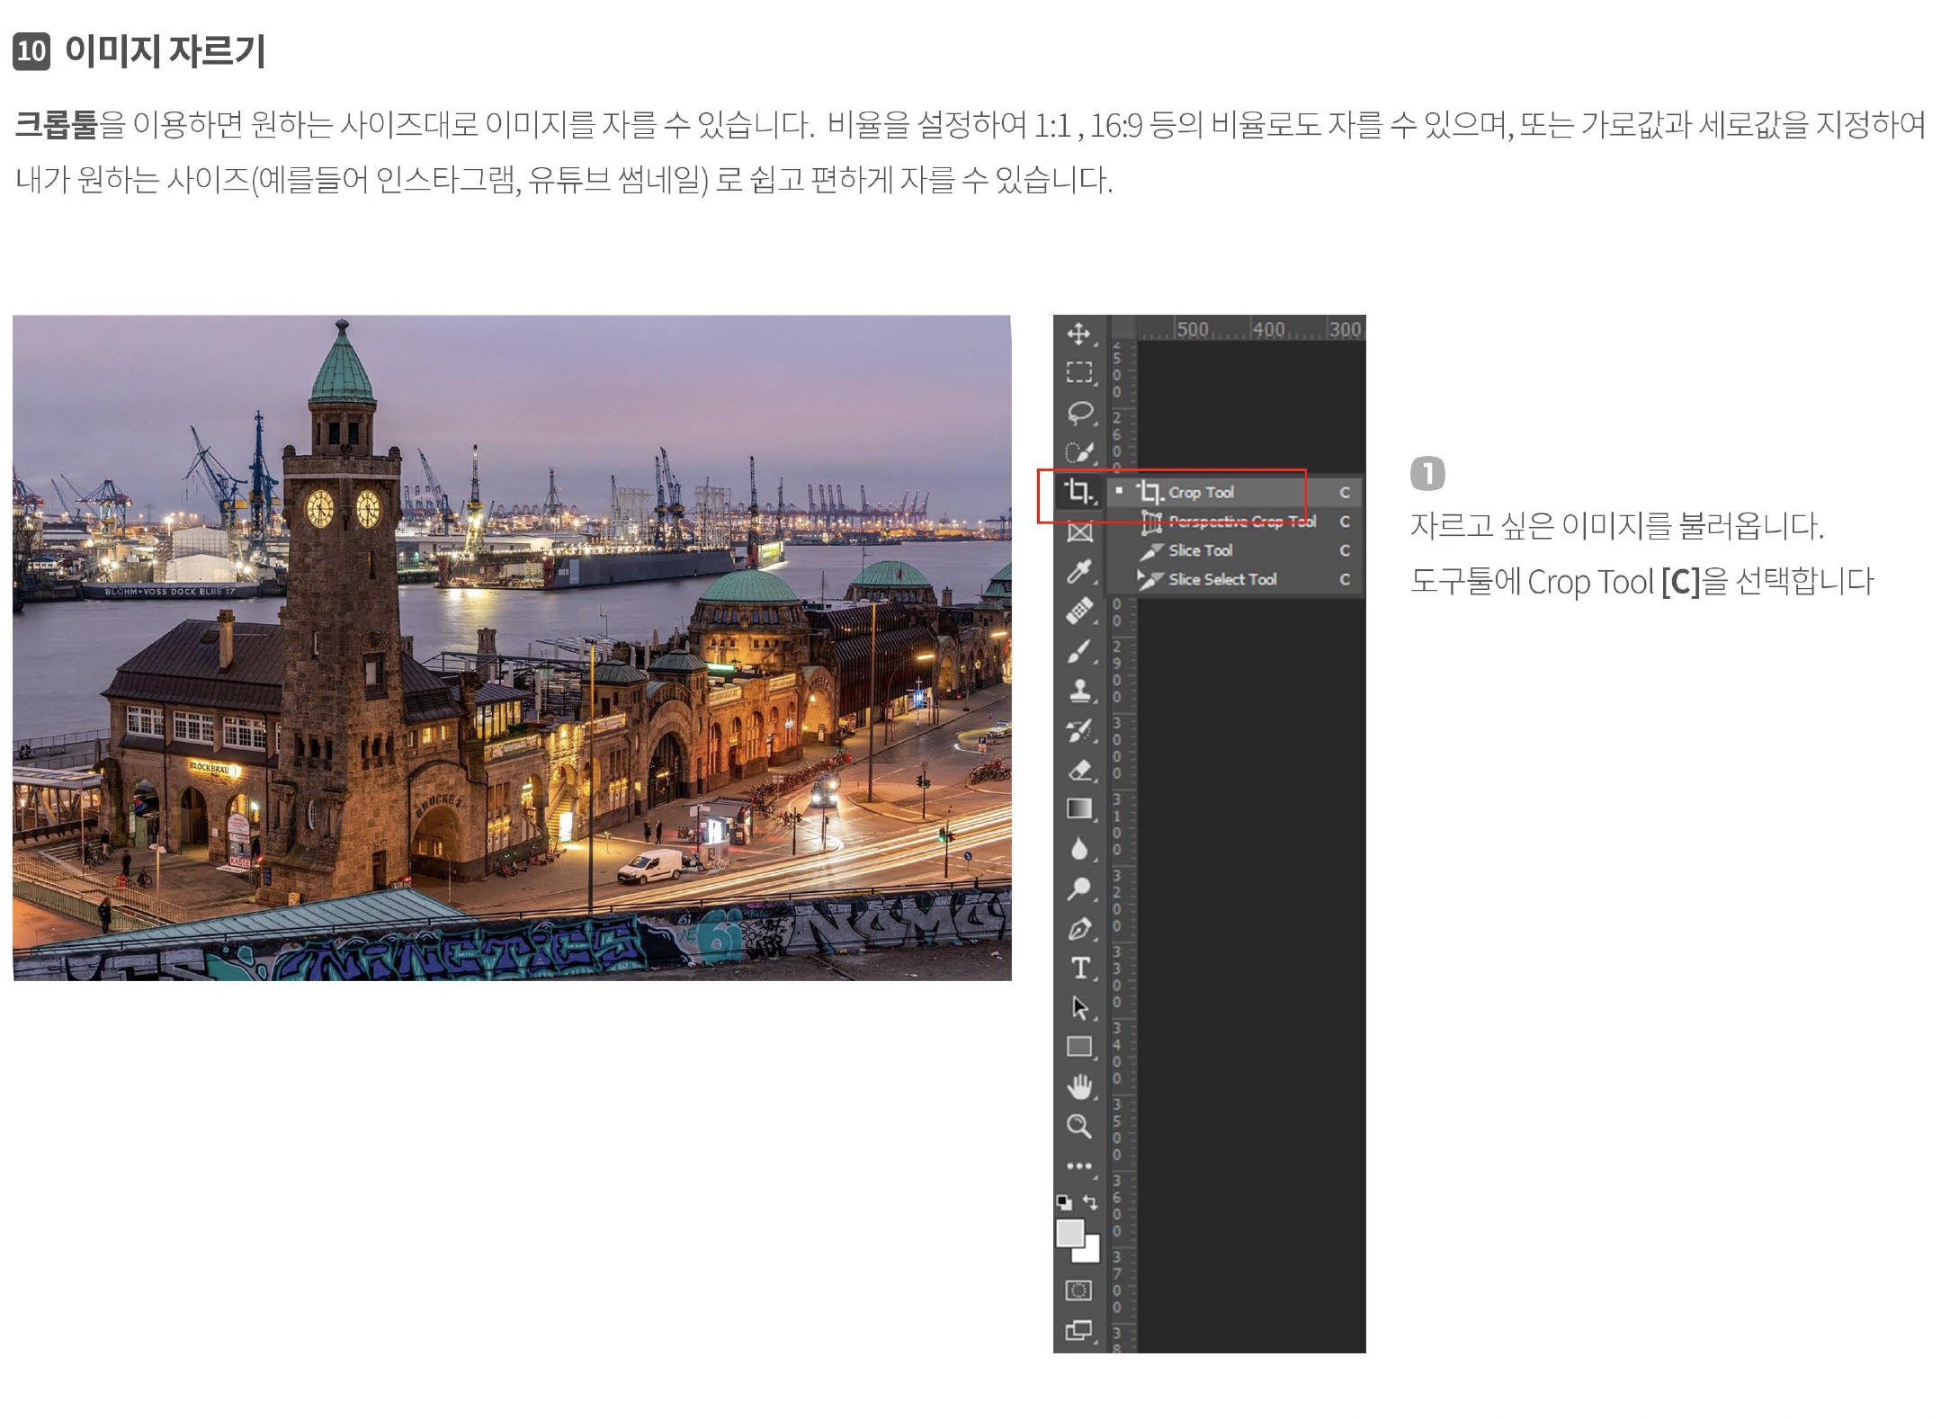This screenshot has width=1950, height=1419.
Task: Select the Rectangular Marquee tool
Action: 1078,372
